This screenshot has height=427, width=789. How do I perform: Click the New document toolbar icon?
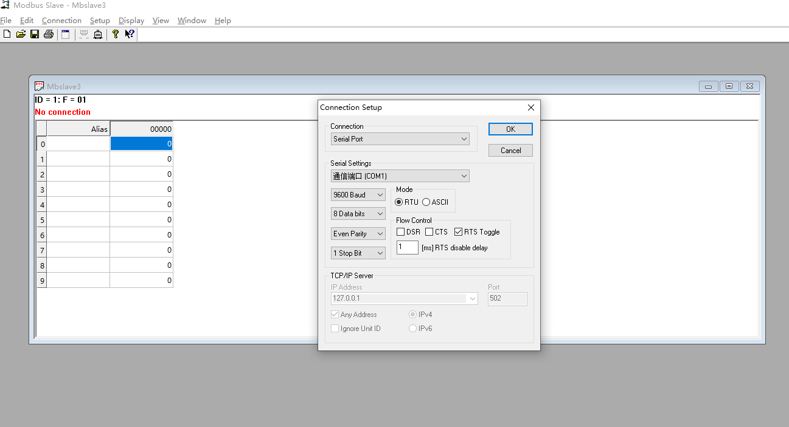(7, 34)
